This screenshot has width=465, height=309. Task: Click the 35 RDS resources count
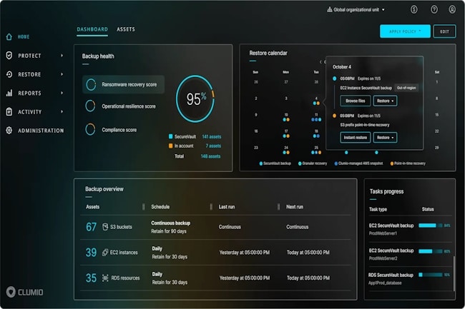91,278
